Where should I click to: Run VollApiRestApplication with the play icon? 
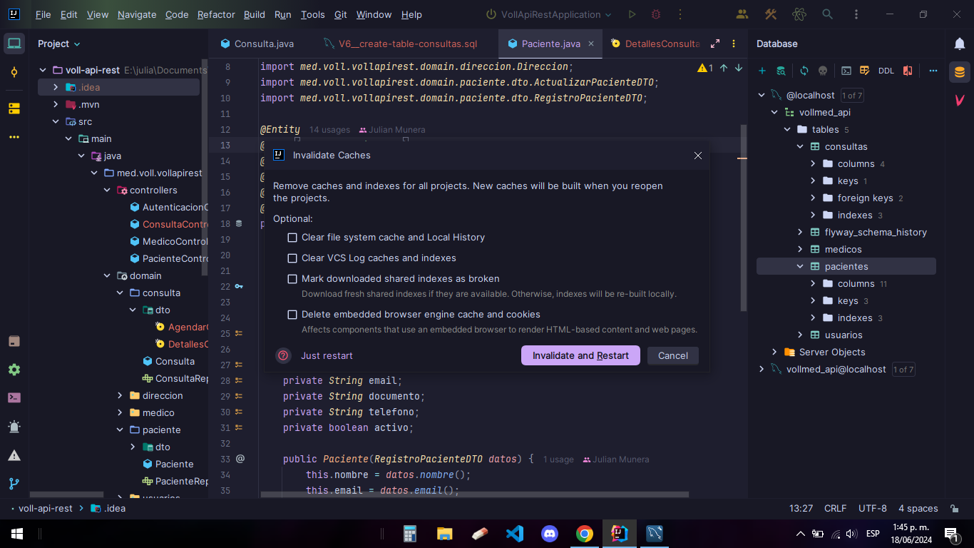click(x=632, y=14)
